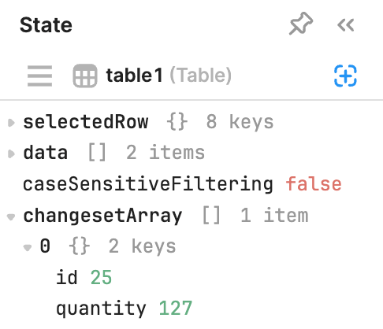Expand the selectedRow object

(x=11, y=123)
